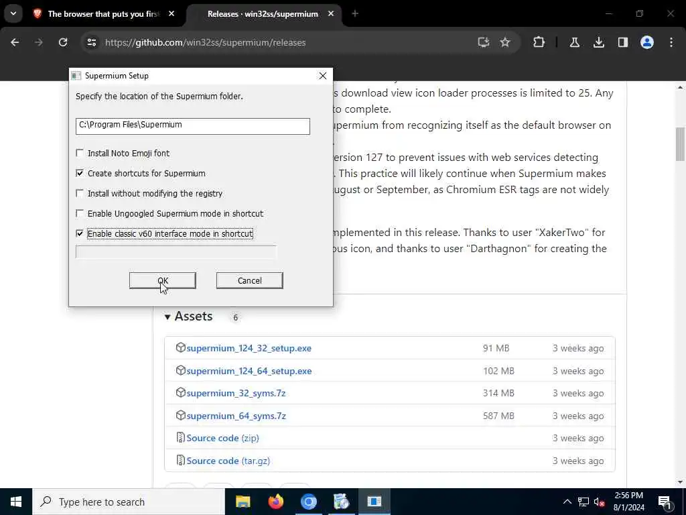Click the page vertical scrollbar thumb
This screenshot has width=686, height=515.
680,144
